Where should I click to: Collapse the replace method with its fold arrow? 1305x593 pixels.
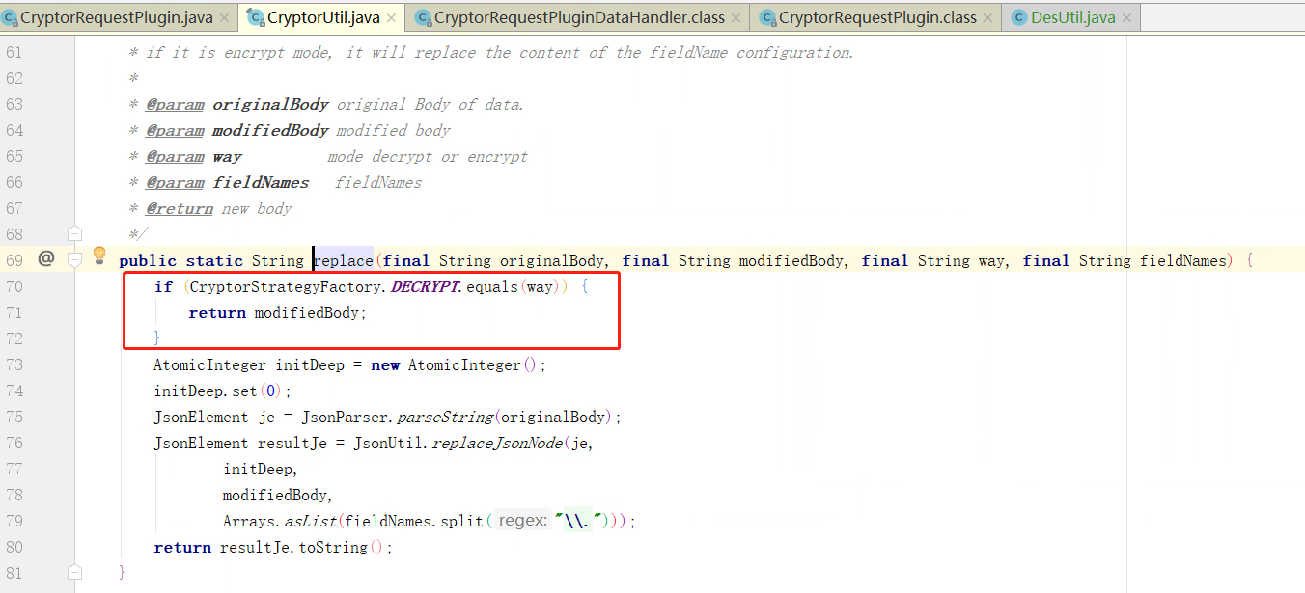click(x=74, y=259)
